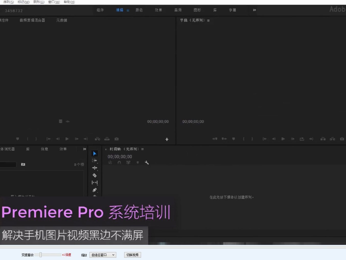Image resolution: width=346 pixels, height=260 pixels.
Task: Switch to 音频 workspace
Action: point(178,10)
